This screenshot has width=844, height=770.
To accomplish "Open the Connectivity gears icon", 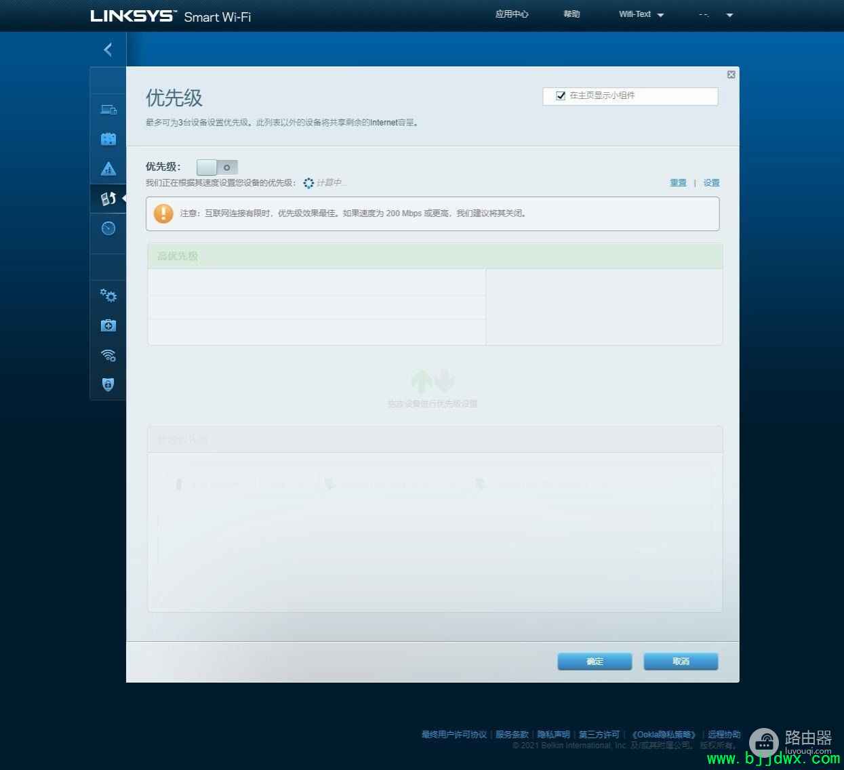I will pyautogui.click(x=108, y=296).
